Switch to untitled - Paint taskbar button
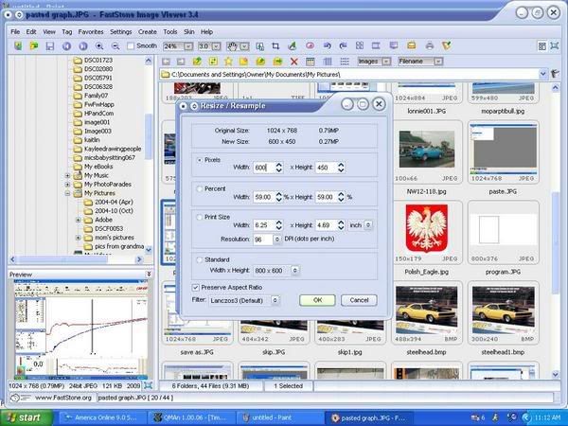 pos(278,417)
